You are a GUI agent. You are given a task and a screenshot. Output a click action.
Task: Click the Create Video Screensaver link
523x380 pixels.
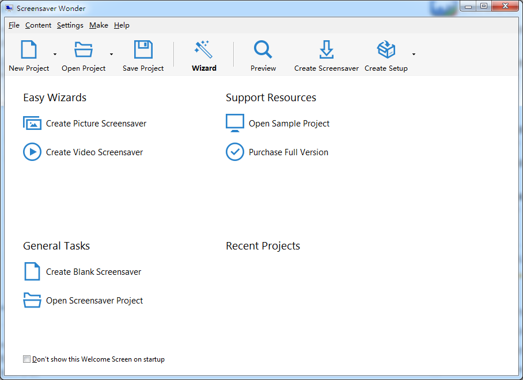click(x=94, y=152)
